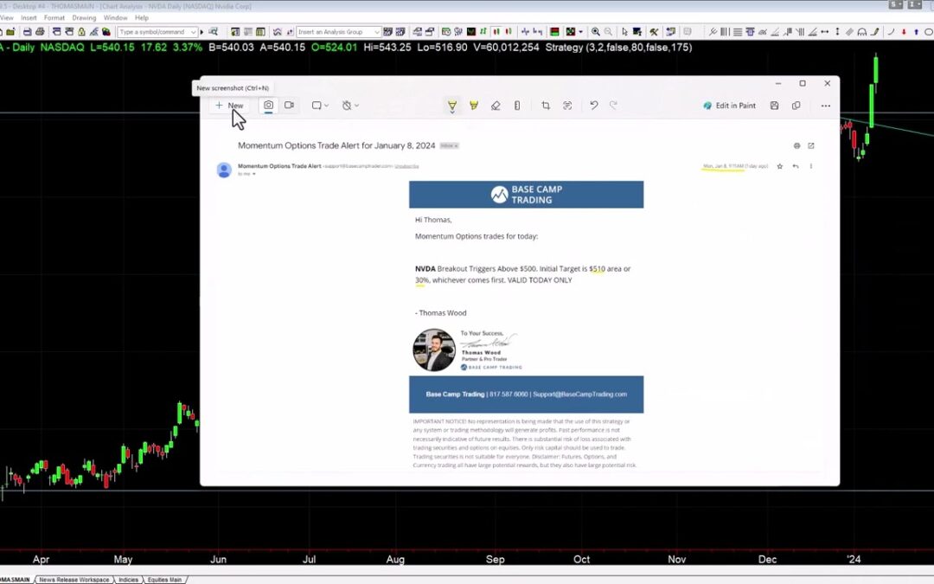This screenshot has height=584, width=934.
Task: Select the eraser tool in Snipping Tool
Action: click(496, 106)
